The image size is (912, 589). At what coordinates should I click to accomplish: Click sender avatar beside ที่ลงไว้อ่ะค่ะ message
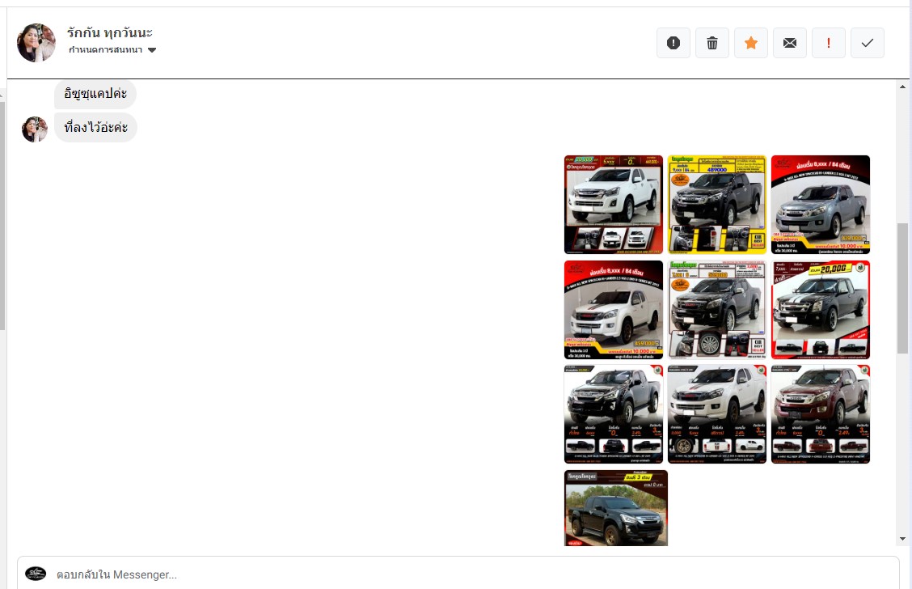click(x=35, y=129)
